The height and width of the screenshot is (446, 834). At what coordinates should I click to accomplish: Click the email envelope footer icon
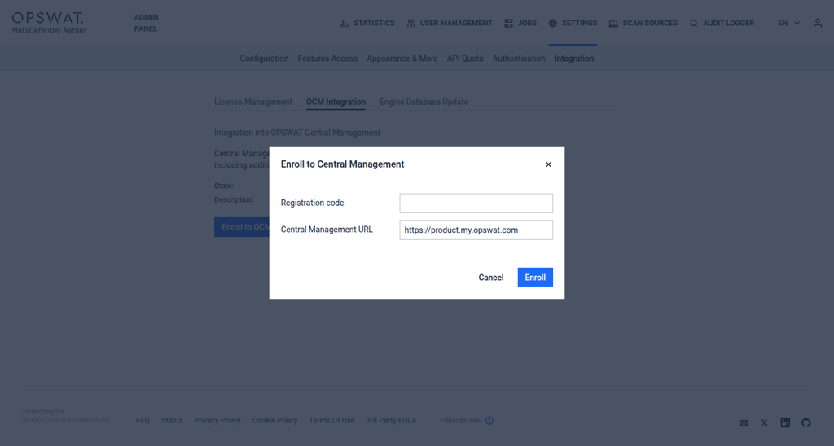point(743,422)
